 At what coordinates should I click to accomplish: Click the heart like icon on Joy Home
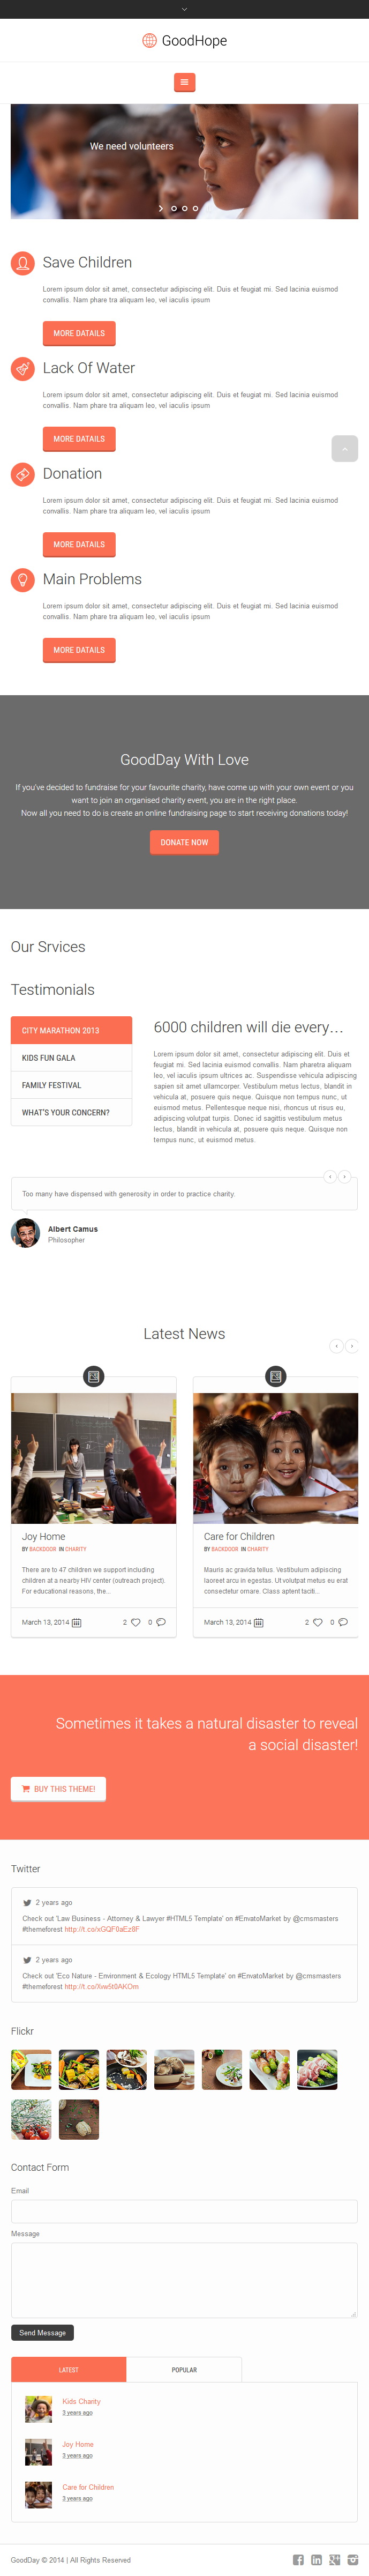tap(136, 1622)
